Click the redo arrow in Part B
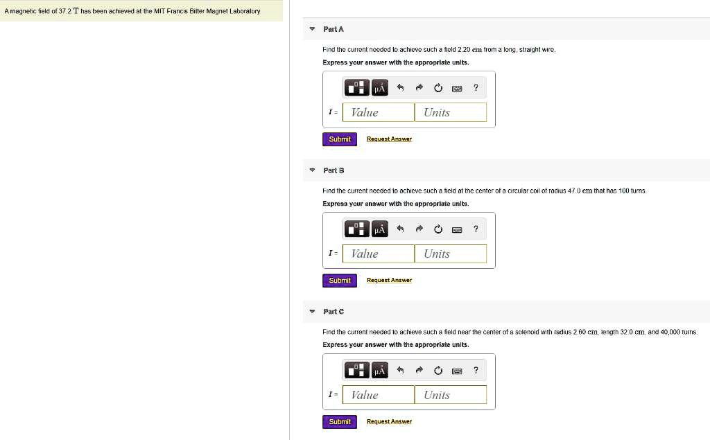 (x=419, y=229)
